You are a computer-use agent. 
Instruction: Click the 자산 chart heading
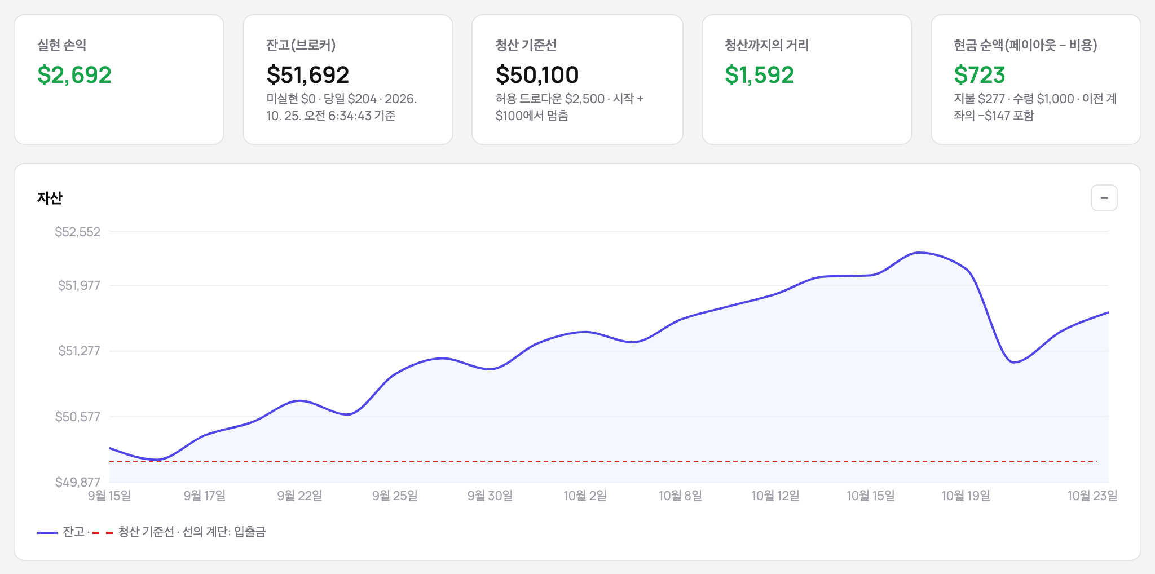pos(50,198)
